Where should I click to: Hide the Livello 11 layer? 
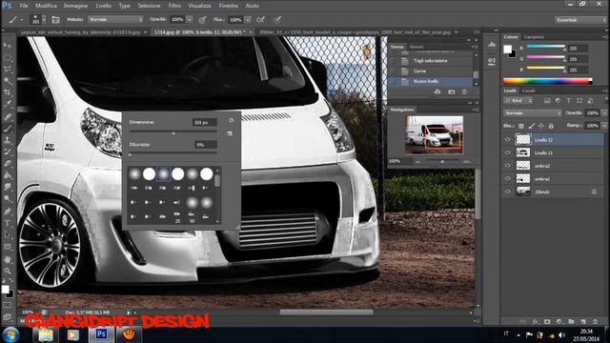pos(507,152)
